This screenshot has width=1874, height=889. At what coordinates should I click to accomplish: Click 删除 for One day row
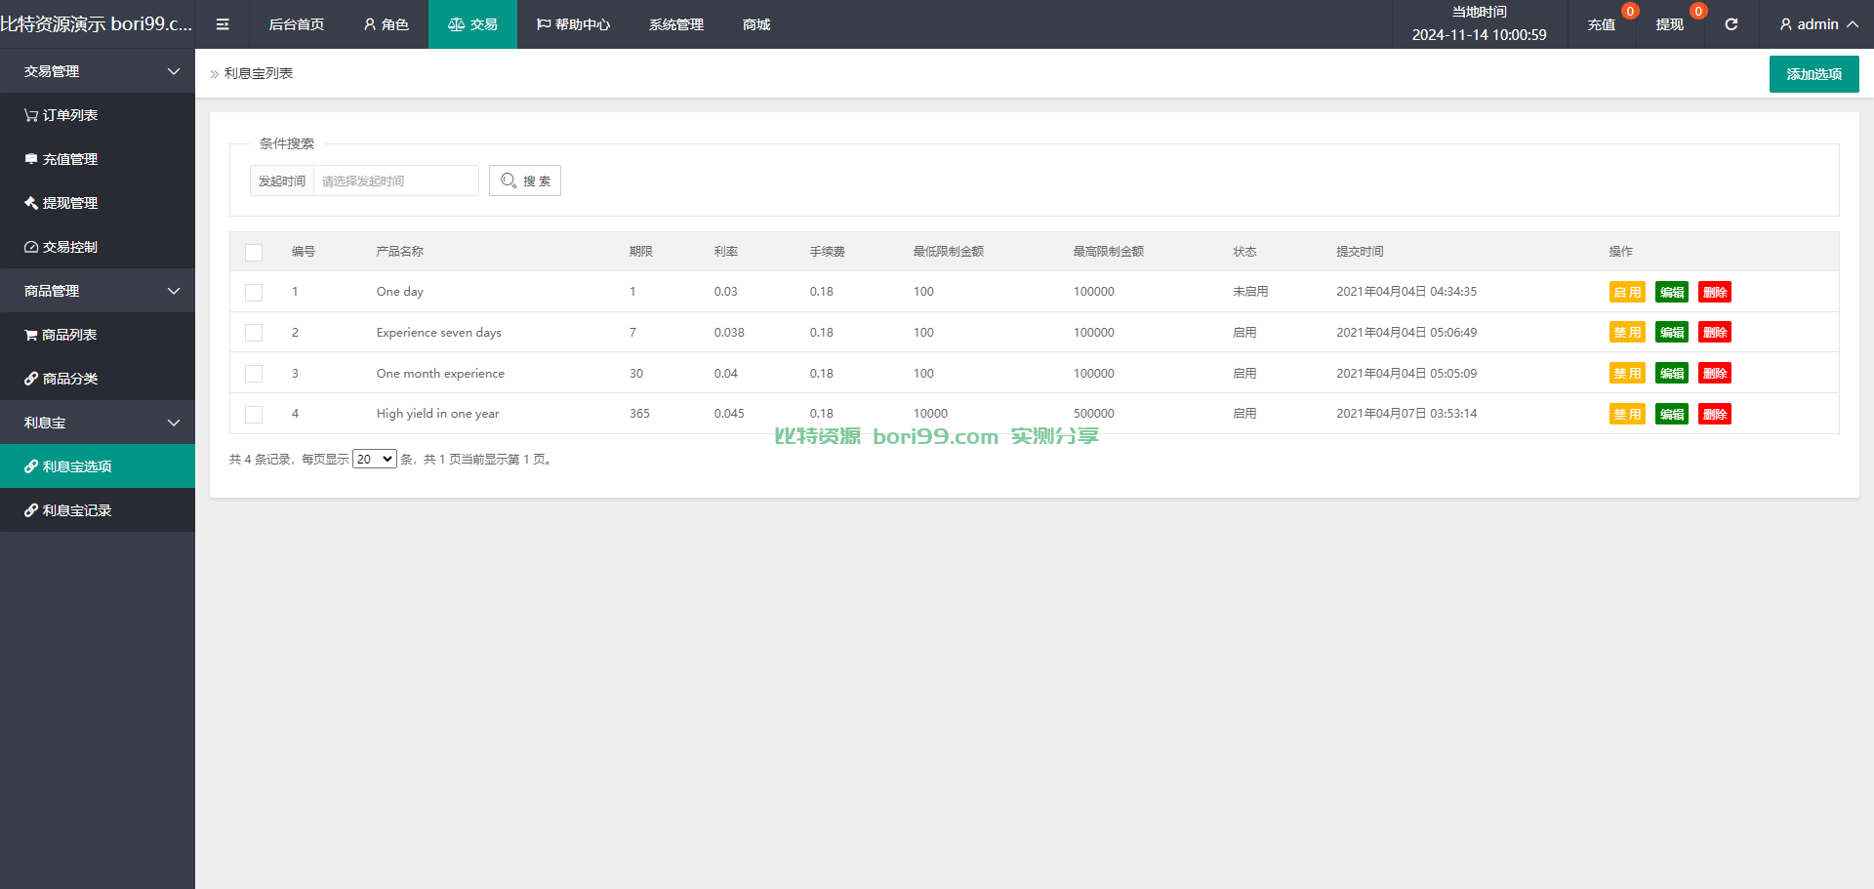click(1715, 292)
